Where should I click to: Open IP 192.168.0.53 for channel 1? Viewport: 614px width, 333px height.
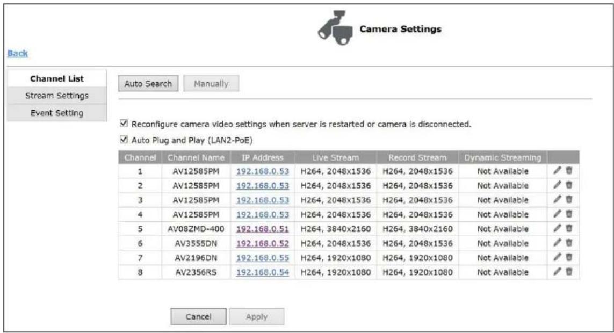pos(262,171)
